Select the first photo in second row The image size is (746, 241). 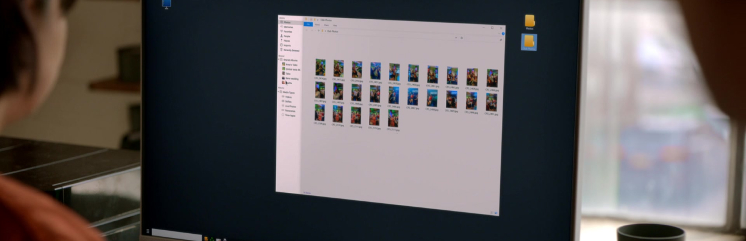tap(320, 90)
